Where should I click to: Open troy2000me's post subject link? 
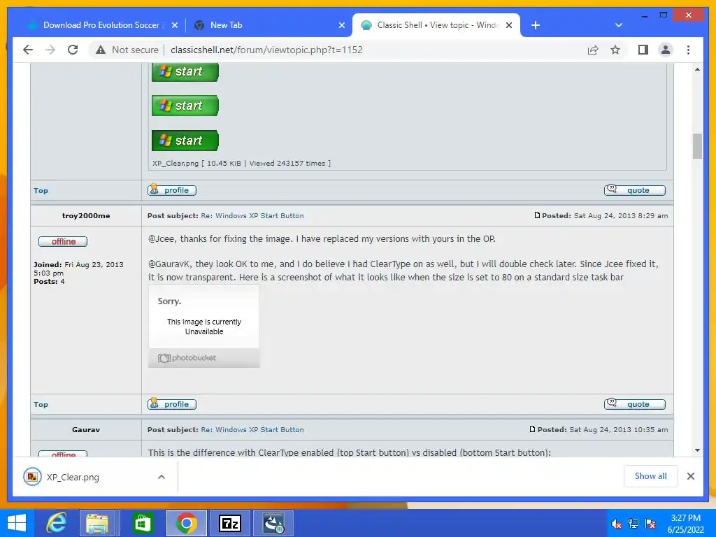coord(252,215)
